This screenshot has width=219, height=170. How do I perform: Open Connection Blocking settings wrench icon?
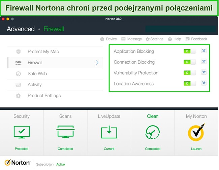204,61
